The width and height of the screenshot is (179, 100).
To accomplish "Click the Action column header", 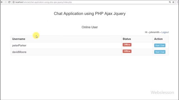I will [x=161, y=39].
